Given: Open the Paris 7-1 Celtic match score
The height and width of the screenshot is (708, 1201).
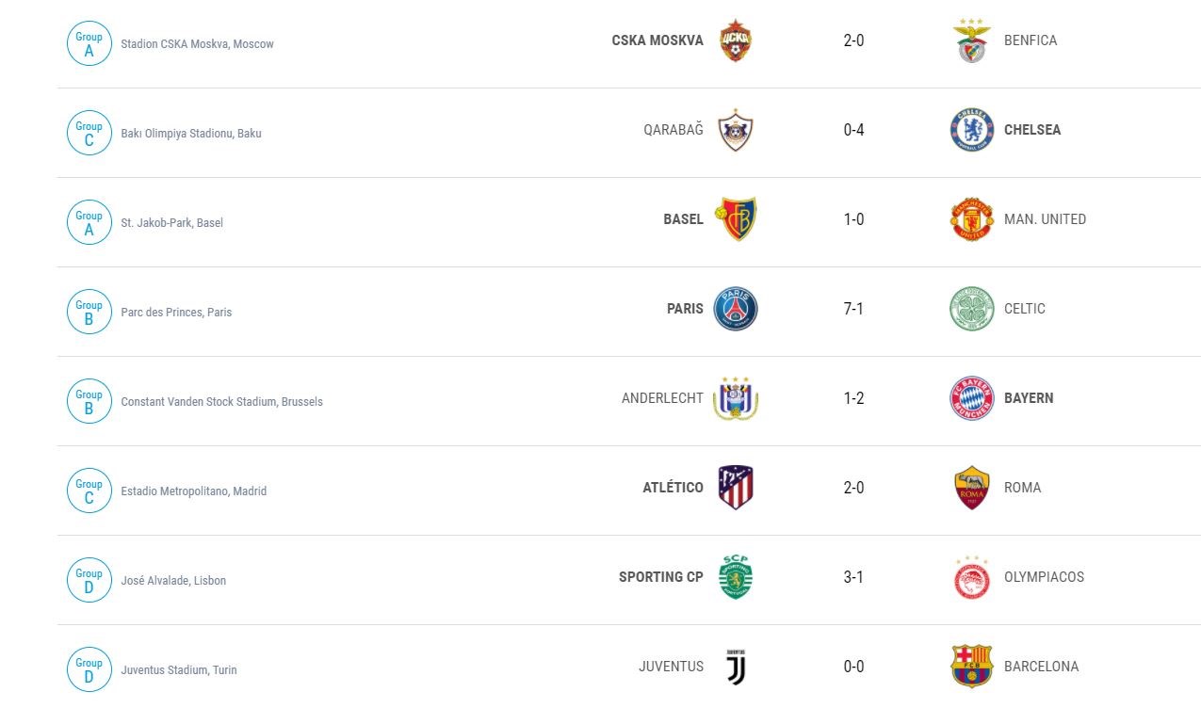Looking at the screenshot, I should click(853, 309).
